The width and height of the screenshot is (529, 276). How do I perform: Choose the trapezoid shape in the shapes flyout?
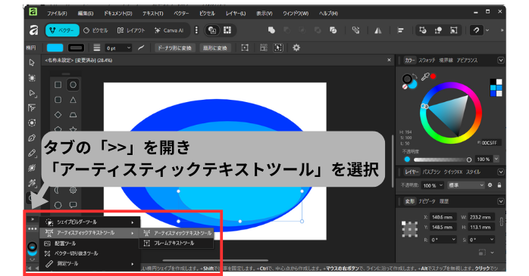coord(73,115)
